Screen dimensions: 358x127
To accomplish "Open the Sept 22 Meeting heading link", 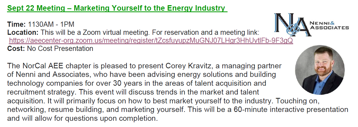I will (116, 8).
